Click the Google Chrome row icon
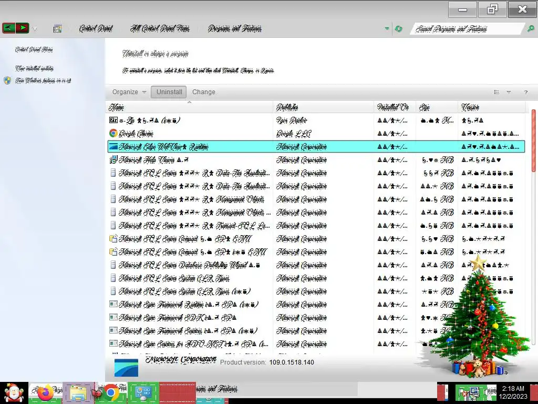This screenshot has height=404, width=538. click(113, 133)
